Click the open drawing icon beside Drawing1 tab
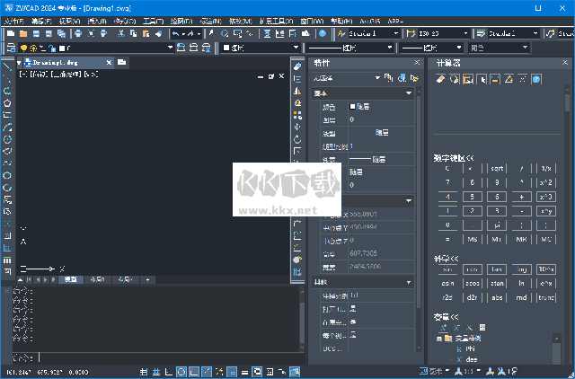 (122, 62)
